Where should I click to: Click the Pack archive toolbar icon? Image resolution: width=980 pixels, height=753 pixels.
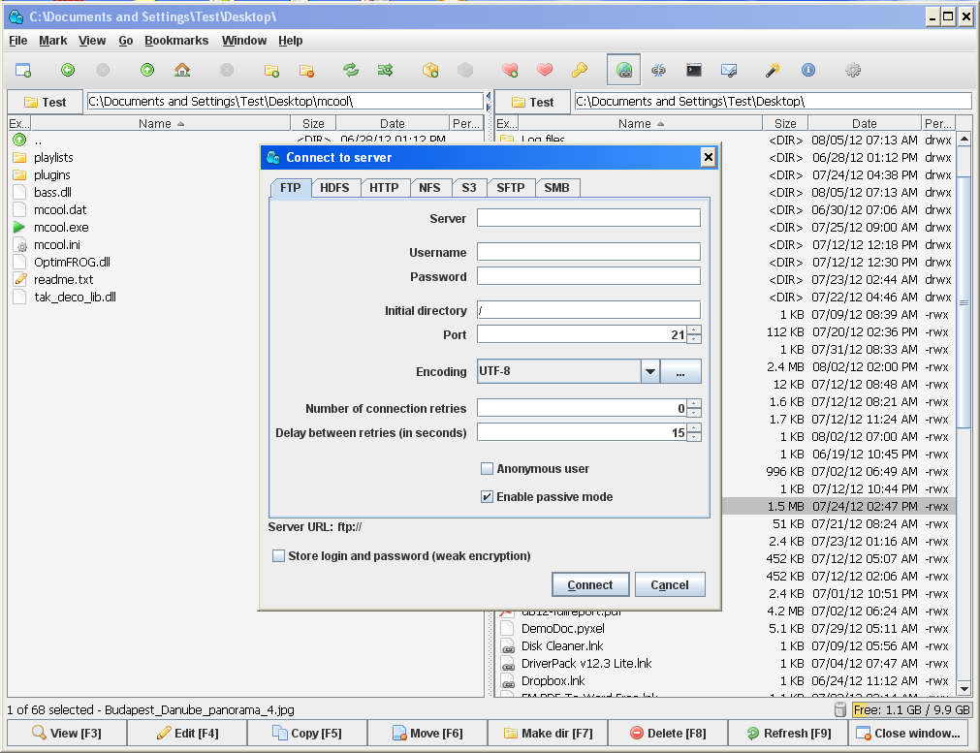coord(430,70)
